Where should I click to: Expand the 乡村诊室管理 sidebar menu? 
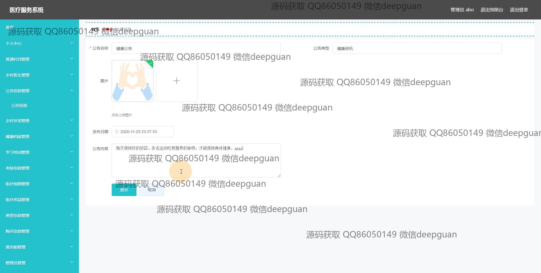point(39,121)
